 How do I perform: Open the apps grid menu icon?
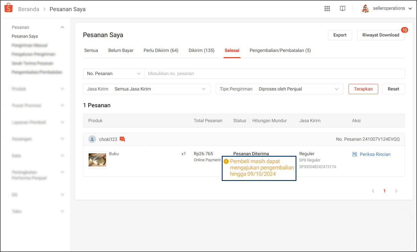(x=327, y=9)
